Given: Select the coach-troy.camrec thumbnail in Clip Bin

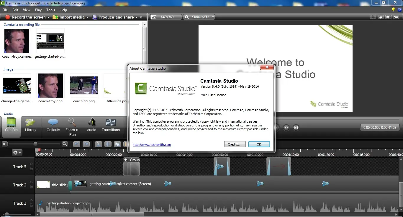Looking at the screenshot, I should pos(17,41).
